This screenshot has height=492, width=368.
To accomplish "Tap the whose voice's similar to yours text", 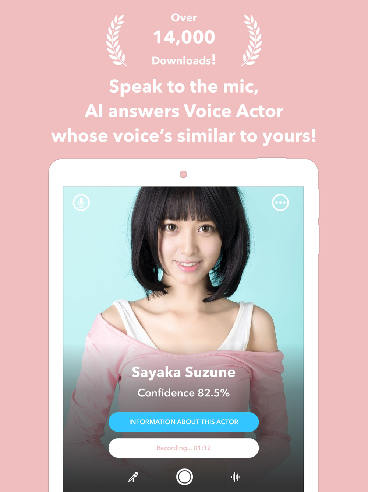I will click(x=184, y=136).
